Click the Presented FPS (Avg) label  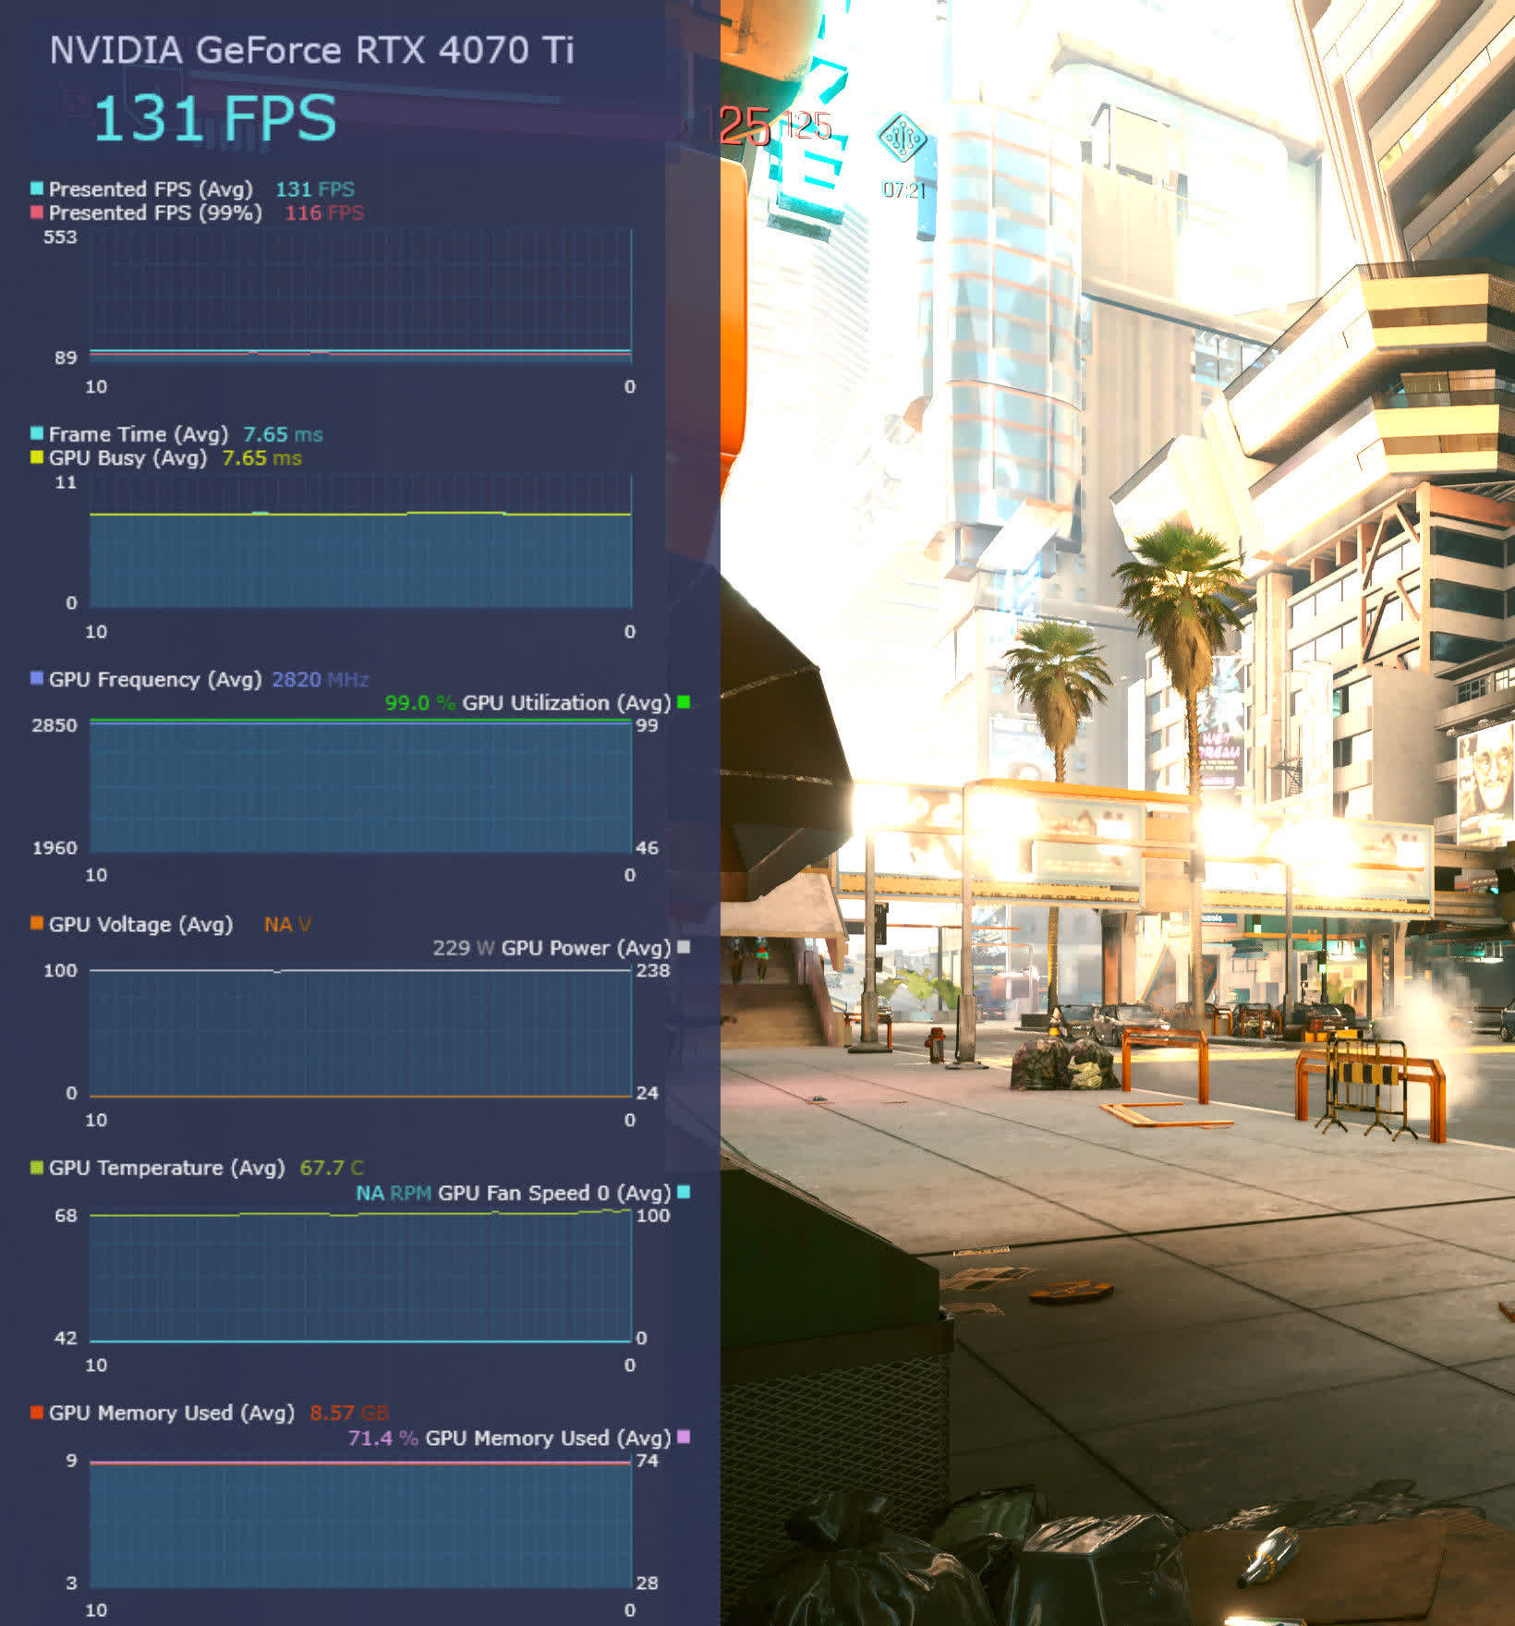tap(151, 189)
